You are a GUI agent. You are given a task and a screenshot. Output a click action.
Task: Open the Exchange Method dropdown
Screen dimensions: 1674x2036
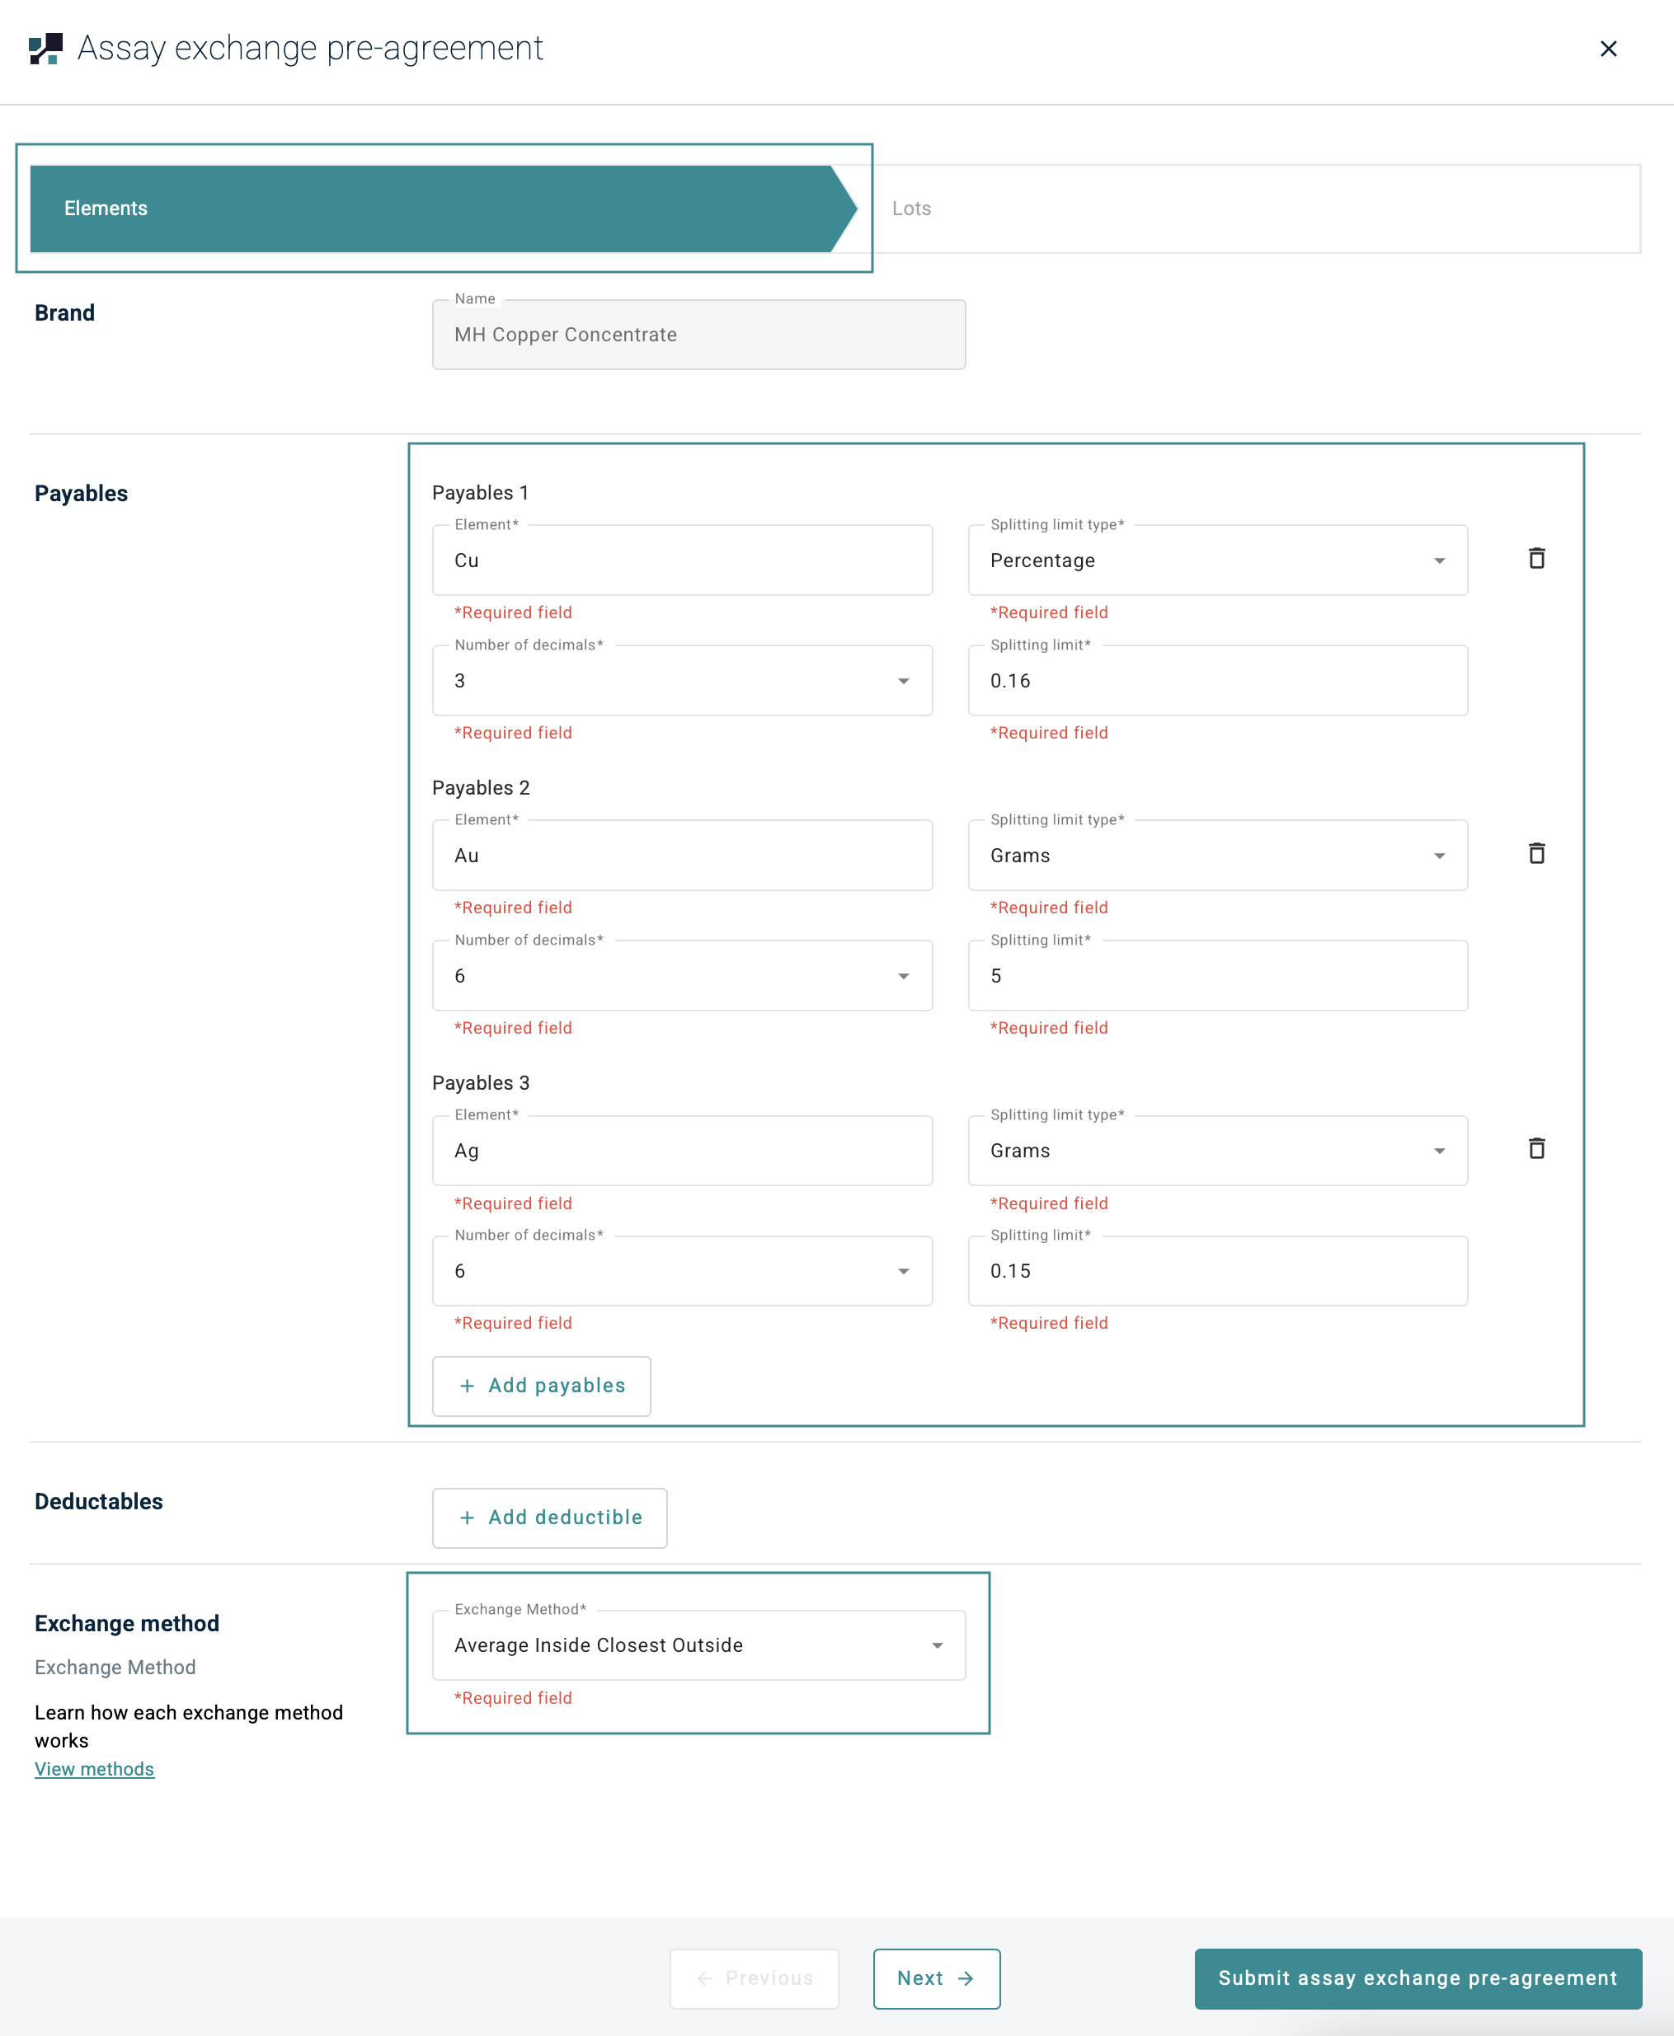698,1644
